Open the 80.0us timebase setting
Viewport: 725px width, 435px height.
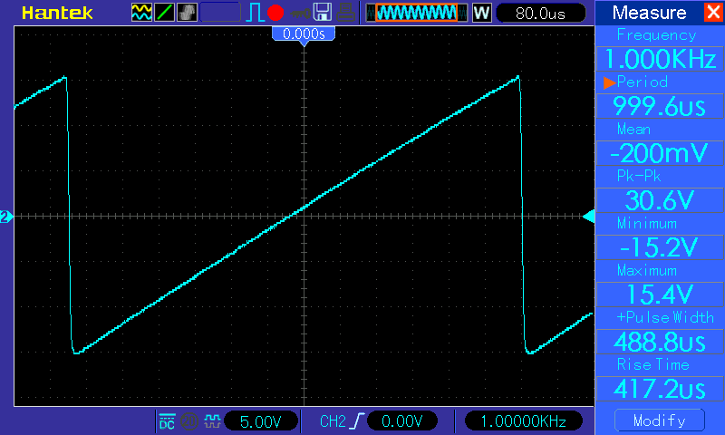pos(540,13)
